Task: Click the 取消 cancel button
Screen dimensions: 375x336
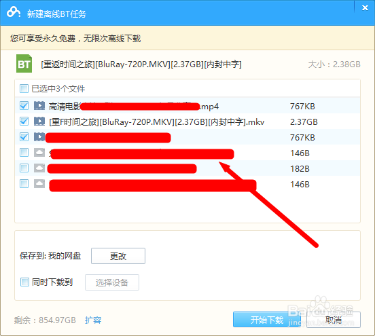Action: [x=334, y=320]
